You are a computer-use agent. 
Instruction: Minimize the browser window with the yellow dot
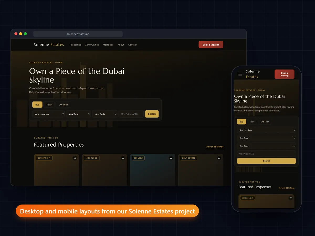(x=21, y=34)
